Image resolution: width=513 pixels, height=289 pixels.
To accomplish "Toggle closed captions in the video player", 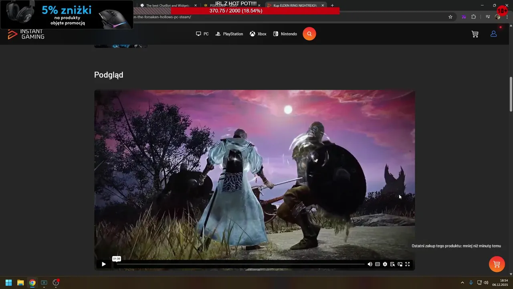I will click(378, 264).
